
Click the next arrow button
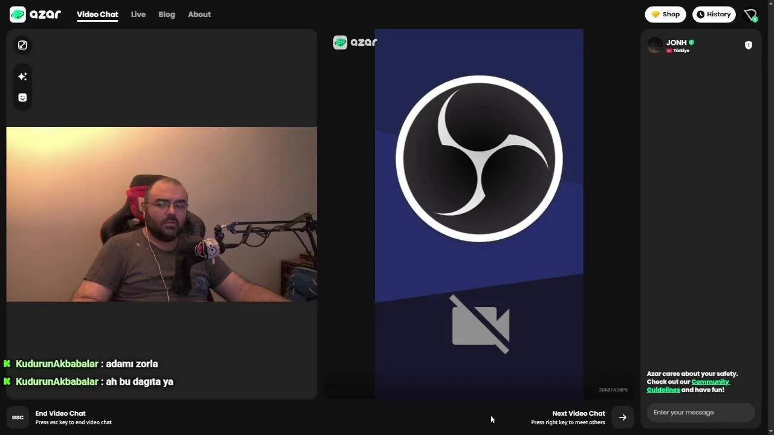[x=623, y=417]
